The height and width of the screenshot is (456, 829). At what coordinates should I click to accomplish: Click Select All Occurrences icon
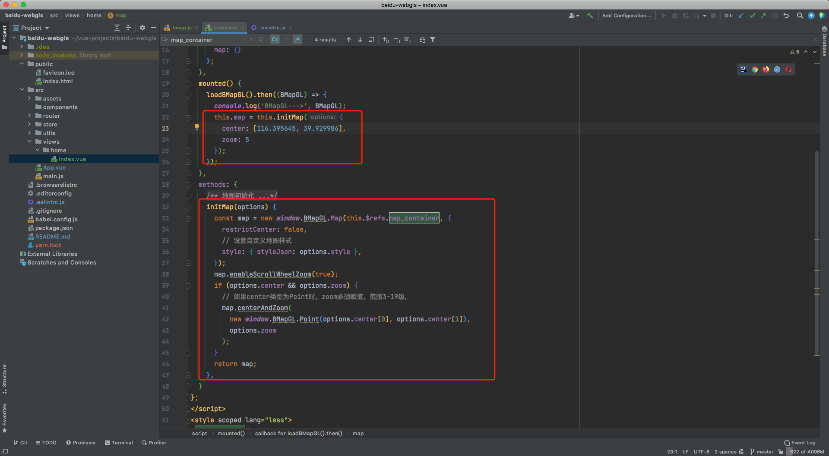pos(408,40)
